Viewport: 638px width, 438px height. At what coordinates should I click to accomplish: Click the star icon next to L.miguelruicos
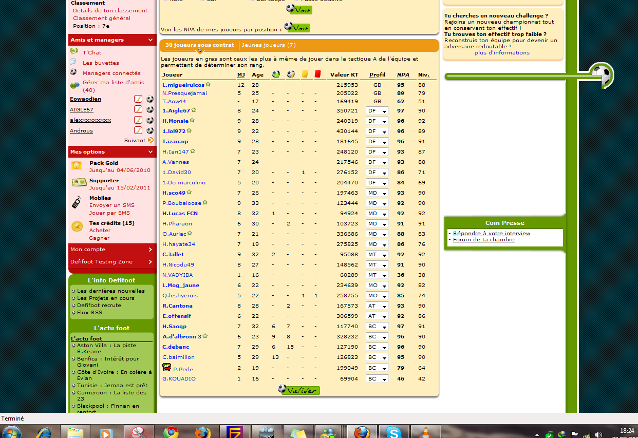coord(208,84)
